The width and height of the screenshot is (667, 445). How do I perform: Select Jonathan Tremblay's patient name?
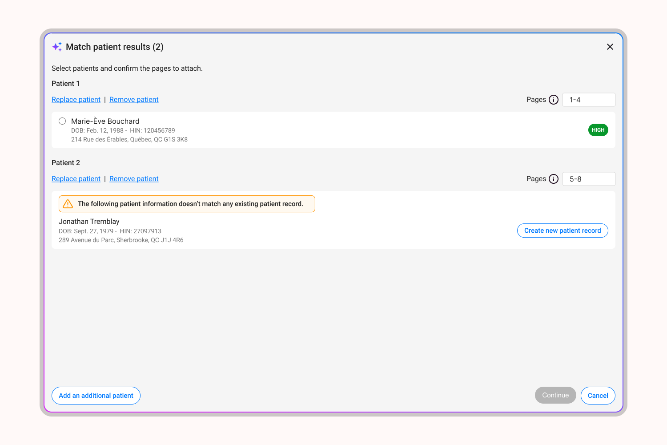(89, 221)
